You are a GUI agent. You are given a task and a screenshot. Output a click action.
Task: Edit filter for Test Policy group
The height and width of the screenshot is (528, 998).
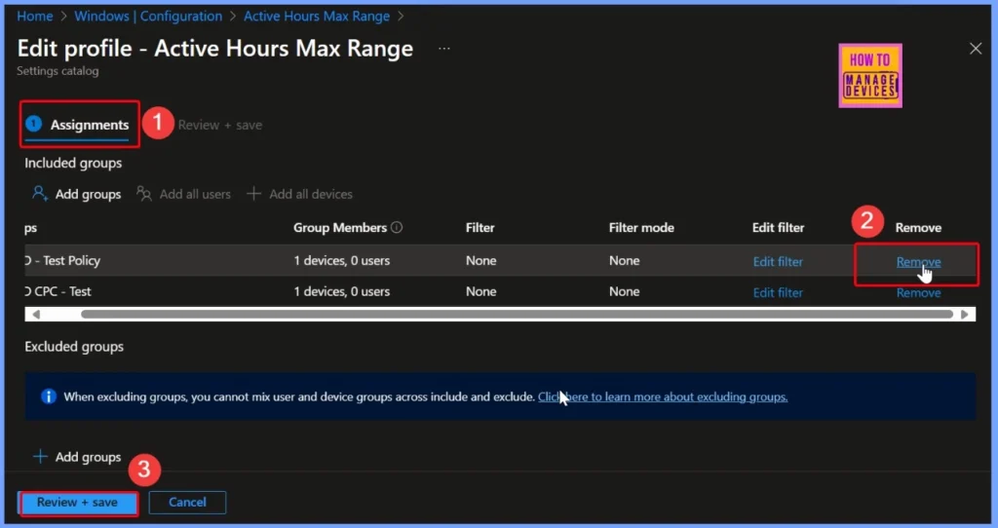(x=778, y=261)
